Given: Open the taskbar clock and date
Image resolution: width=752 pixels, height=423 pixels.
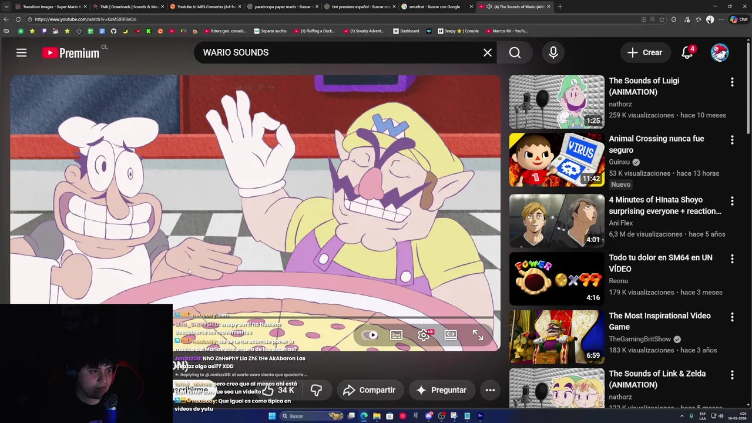Looking at the screenshot, I should [738, 416].
